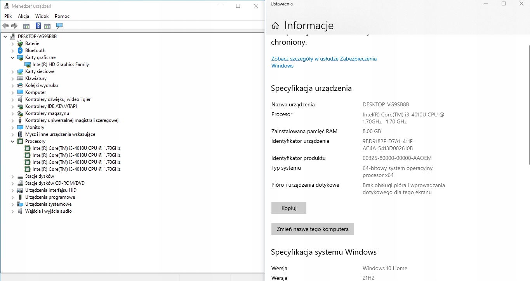Open the Plik menu

point(8,16)
